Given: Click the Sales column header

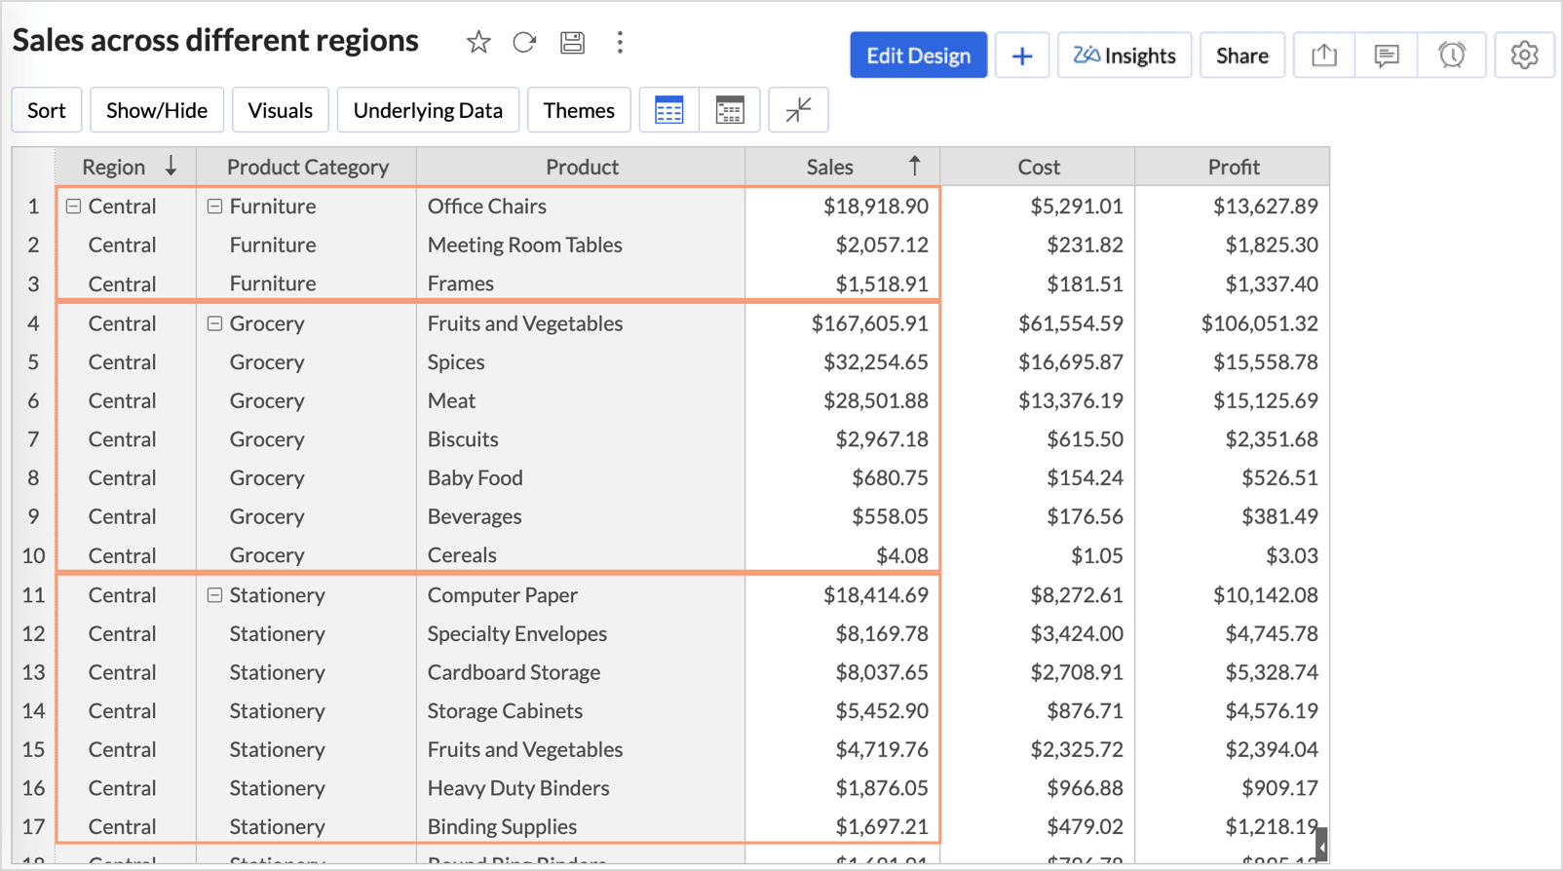Looking at the screenshot, I should (x=830, y=167).
